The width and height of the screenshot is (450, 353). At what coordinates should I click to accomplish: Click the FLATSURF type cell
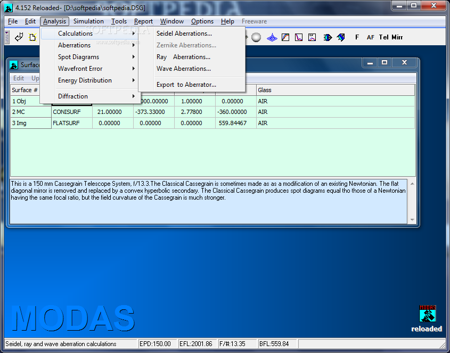[72, 123]
